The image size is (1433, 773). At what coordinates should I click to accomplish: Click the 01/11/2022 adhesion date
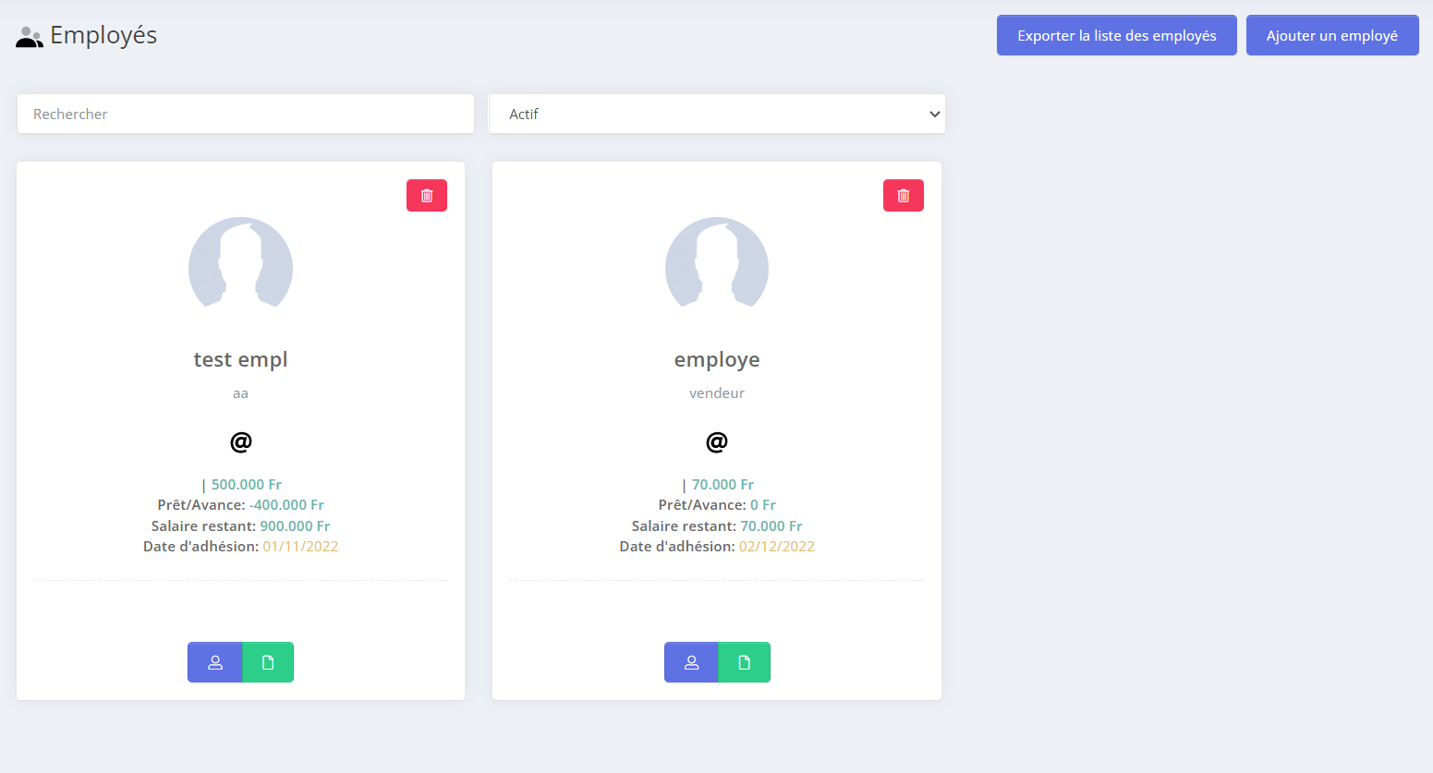[300, 547]
